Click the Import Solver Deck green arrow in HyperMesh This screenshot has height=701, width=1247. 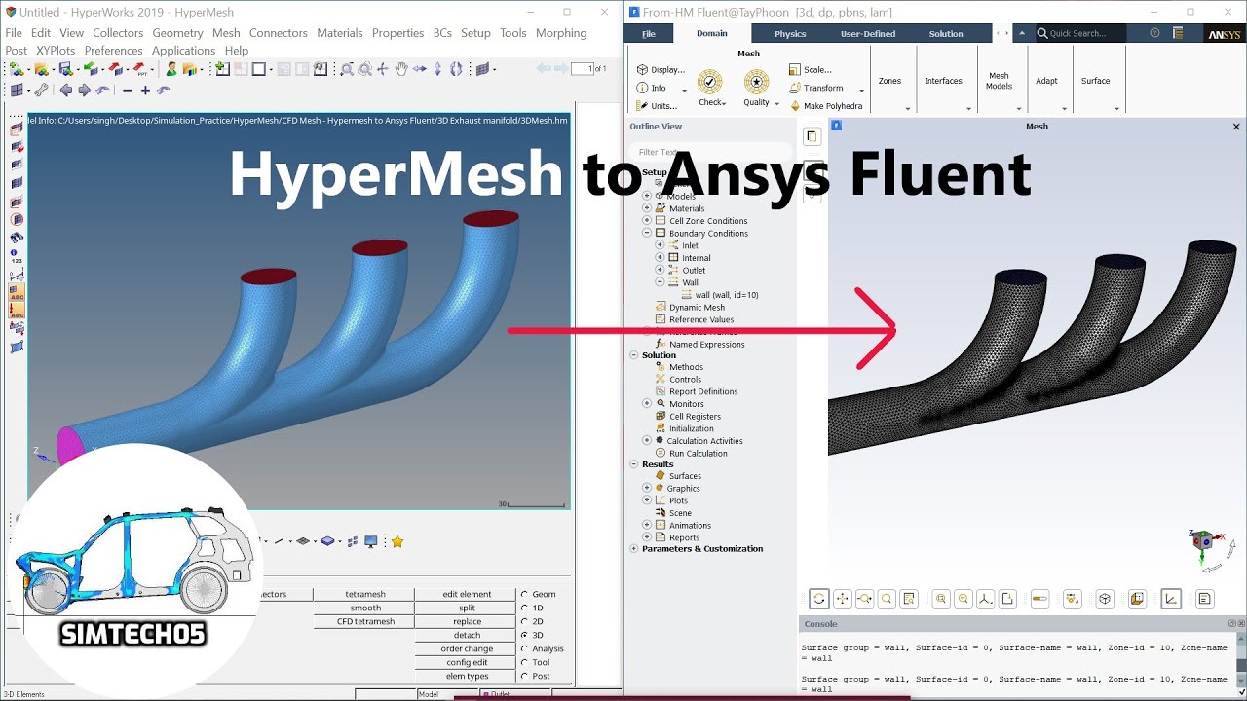coord(90,69)
